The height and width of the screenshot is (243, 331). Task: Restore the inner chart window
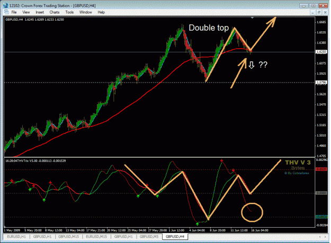pos(319,13)
